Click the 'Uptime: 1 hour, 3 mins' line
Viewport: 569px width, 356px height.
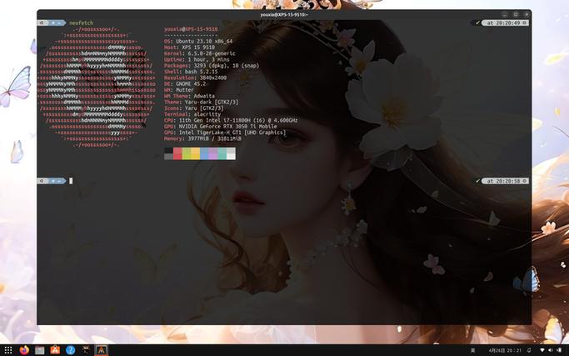[197, 59]
